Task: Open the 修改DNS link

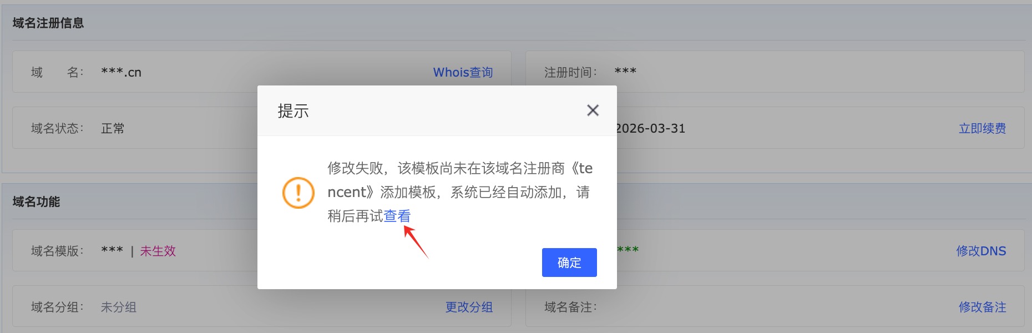Action: point(981,251)
